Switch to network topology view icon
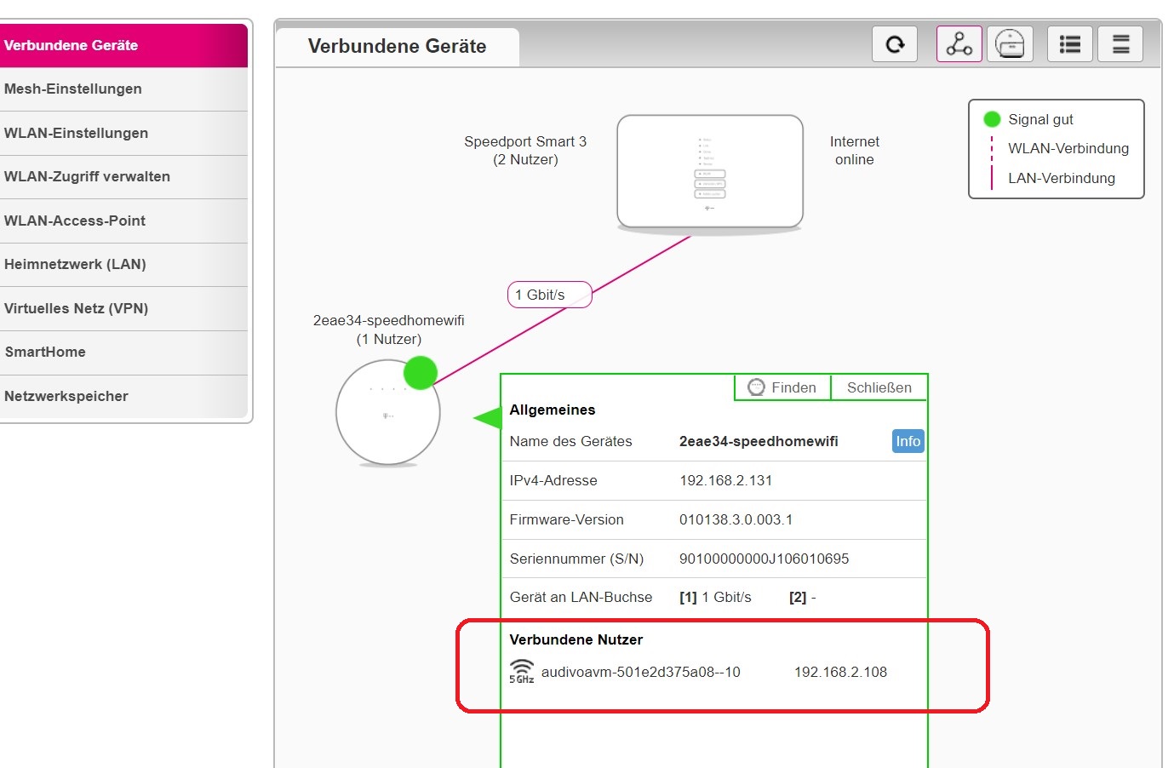Image resolution: width=1174 pixels, height=768 pixels. (959, 44)
